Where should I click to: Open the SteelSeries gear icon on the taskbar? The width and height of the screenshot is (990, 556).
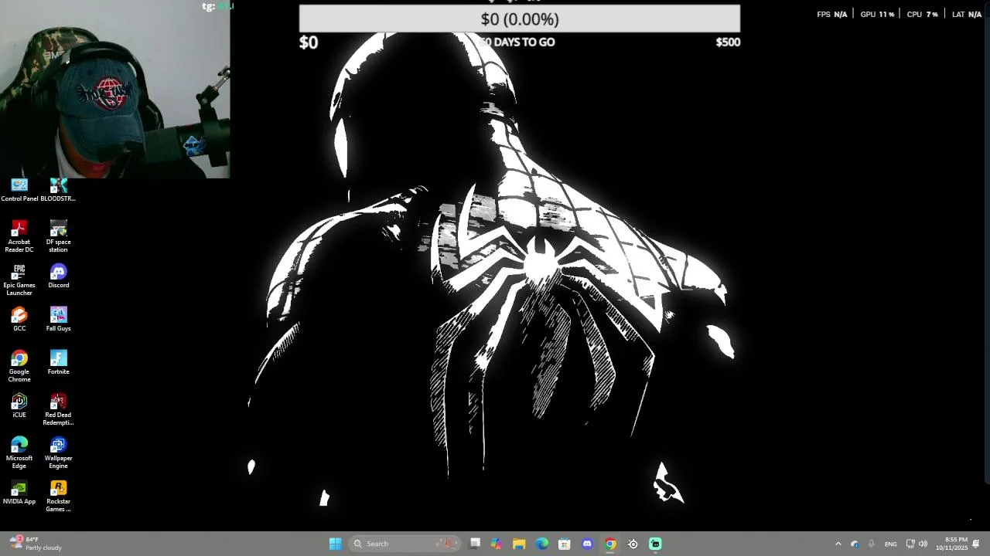point(633,544)
